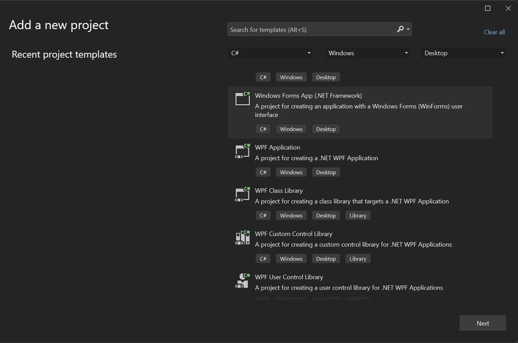Choose WPF Custom Control Library template title
This screenshot has height=343, width=518.
point(294,234)
